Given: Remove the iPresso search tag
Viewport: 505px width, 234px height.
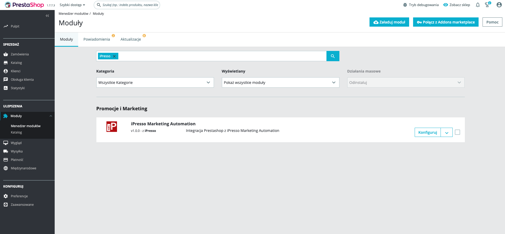Looking at the screenshot, I should pyautogui.click(x=114, y=56).
